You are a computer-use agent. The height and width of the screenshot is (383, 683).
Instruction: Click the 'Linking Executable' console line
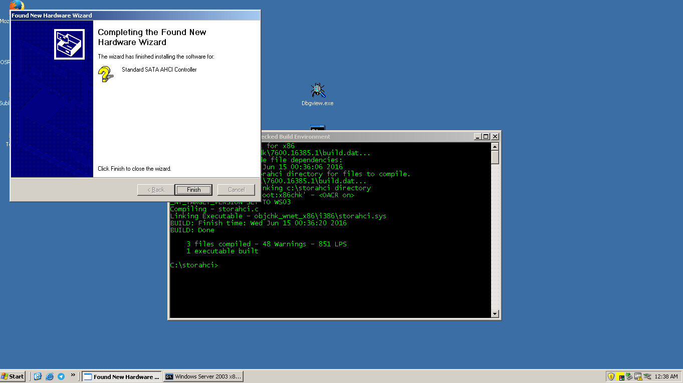278,216
